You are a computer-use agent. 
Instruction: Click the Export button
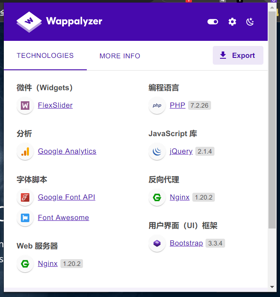click(238, 55)
